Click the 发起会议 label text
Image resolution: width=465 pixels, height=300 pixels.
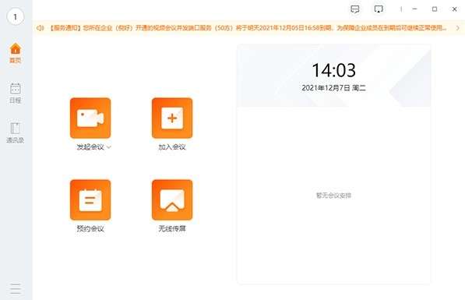pyautogui.click(x=90, y=147)
